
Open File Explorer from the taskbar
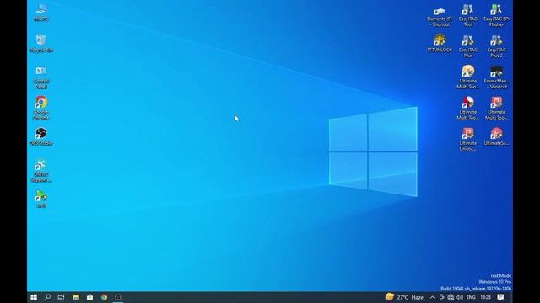click(x=76, y=297)
